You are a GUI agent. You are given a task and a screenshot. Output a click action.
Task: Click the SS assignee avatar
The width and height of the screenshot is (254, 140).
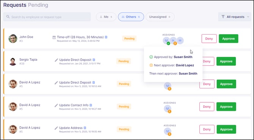tap(180, 41)
